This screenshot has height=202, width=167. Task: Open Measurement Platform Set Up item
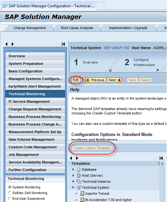(x=35, y=132)
